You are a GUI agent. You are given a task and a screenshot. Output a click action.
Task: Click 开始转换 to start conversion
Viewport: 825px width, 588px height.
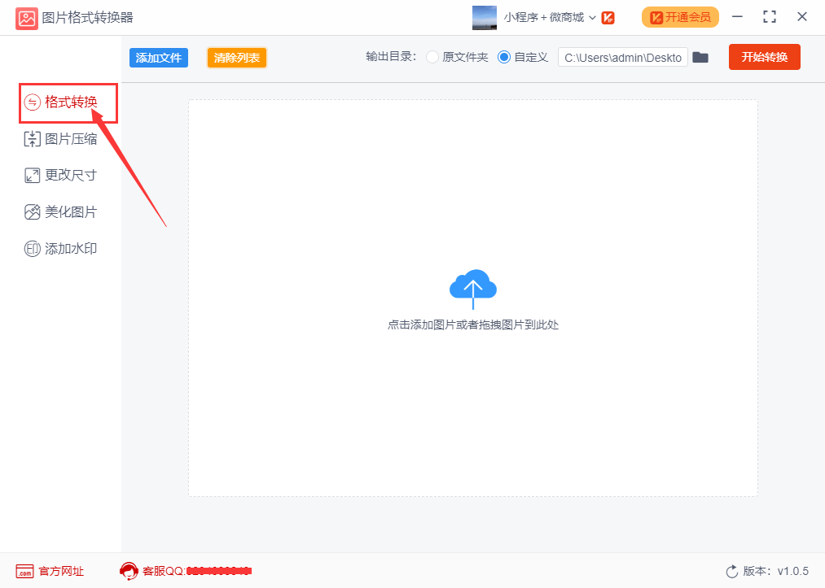click(x=764, y=57)
